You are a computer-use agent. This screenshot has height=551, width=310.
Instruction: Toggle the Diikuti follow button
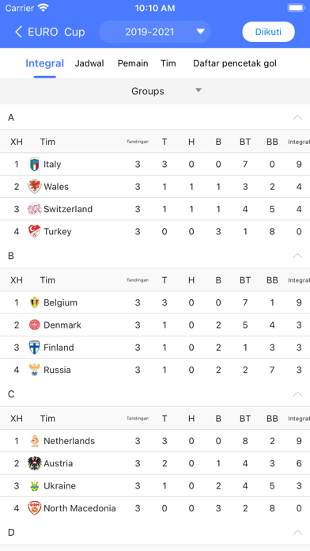point(269,32)
